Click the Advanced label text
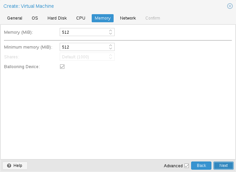This screenshot has width=236, height=172. (x=173, y=166)
